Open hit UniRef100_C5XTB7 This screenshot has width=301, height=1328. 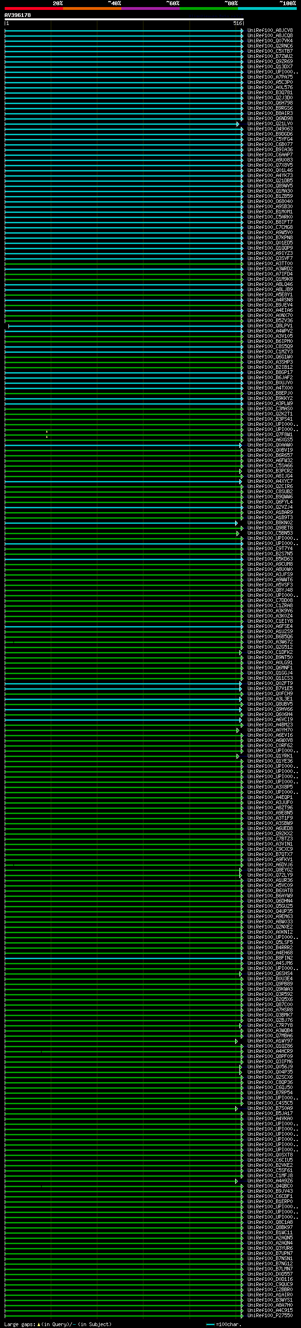[270, 51]
